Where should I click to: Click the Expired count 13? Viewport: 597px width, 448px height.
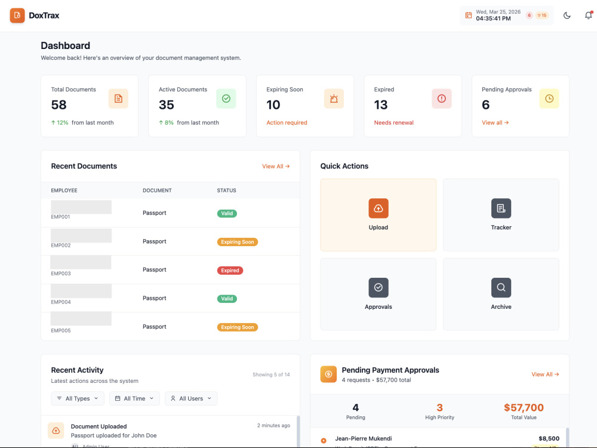click(x=381, y=105)
